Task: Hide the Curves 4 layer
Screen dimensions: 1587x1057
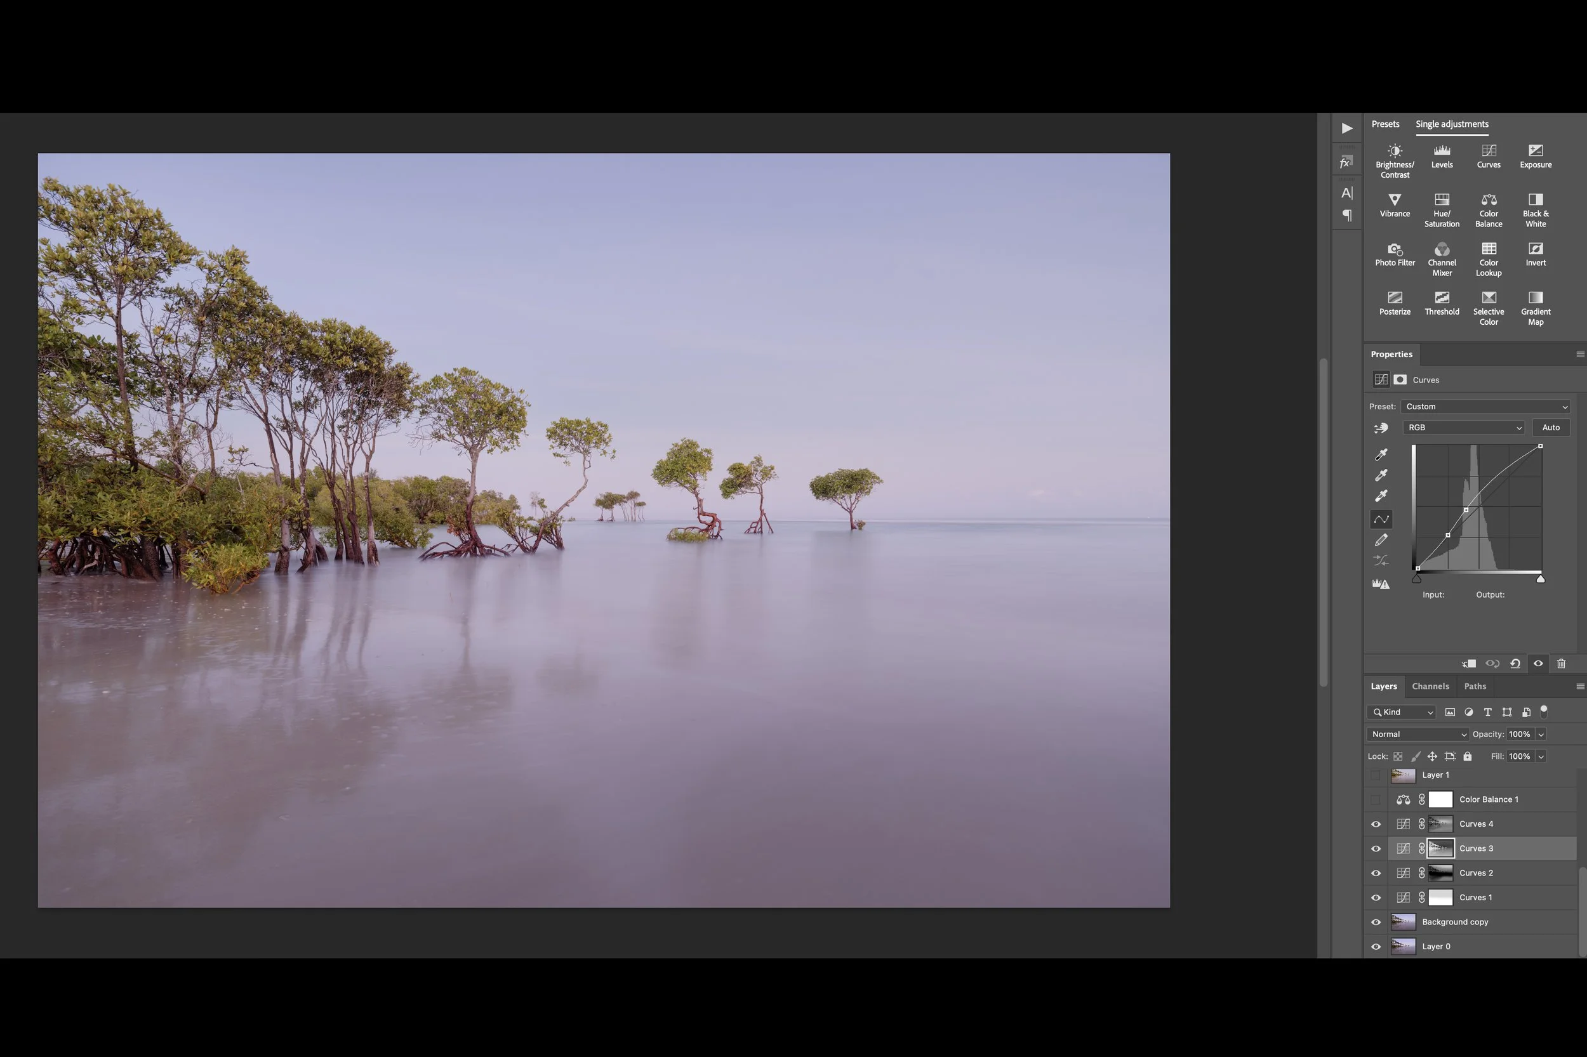Action: 1375,824
